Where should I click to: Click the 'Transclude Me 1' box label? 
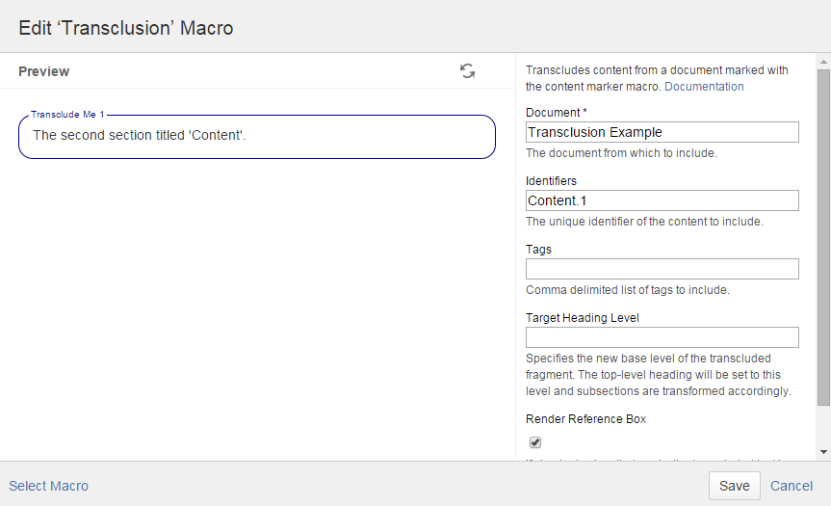[x=67, y=115]
